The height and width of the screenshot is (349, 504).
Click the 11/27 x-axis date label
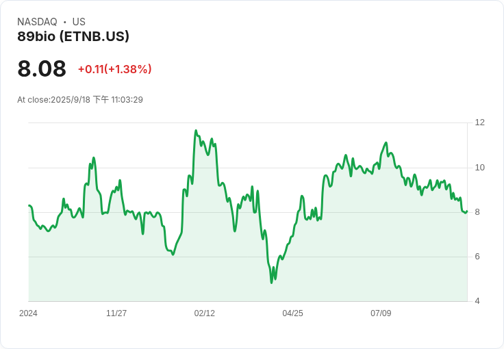tap(116, 313)
